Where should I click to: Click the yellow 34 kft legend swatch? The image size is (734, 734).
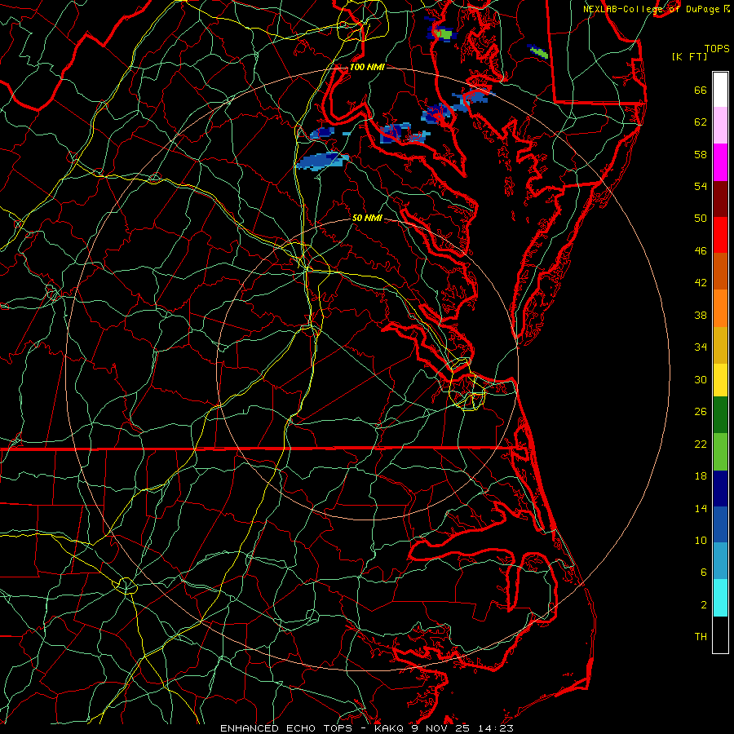click(720, 380)
